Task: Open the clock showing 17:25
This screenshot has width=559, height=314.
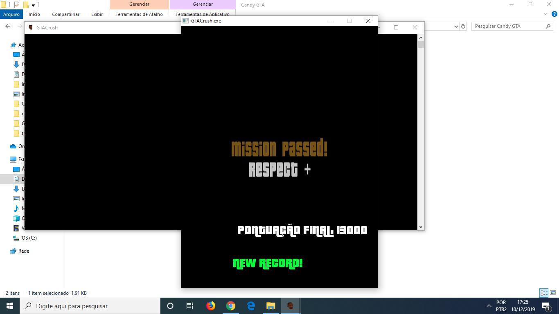Action: pos(523,306)
